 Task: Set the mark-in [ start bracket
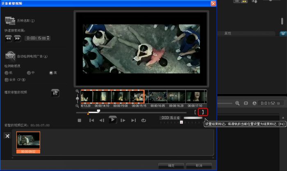click(x=196, y=112)
